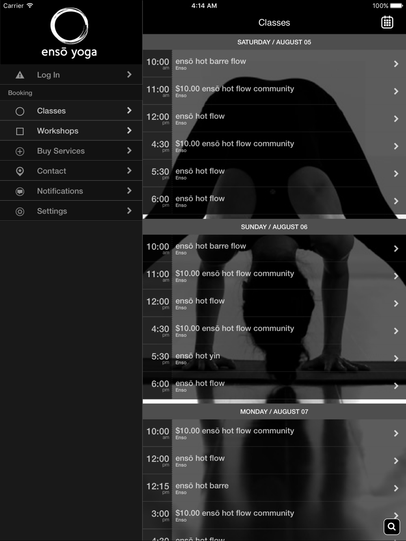Screen dimensions: 406x541
Task: Tap the search magnifier button
Action: pyautogui.click(x=392, y=526)
